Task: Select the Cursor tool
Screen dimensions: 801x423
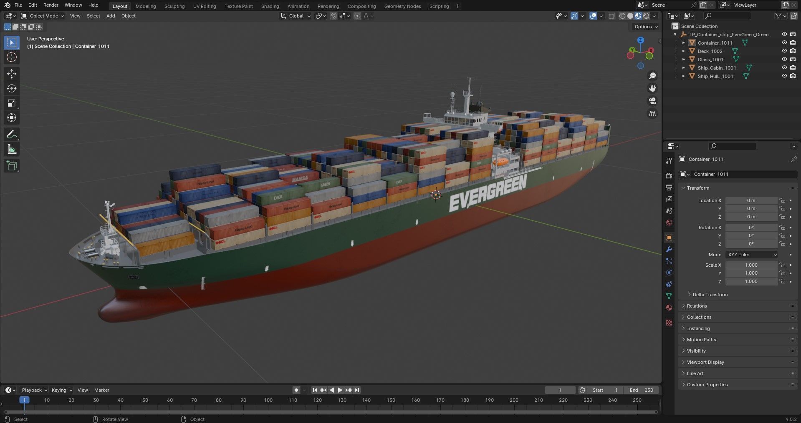Action: pos(12,58)
